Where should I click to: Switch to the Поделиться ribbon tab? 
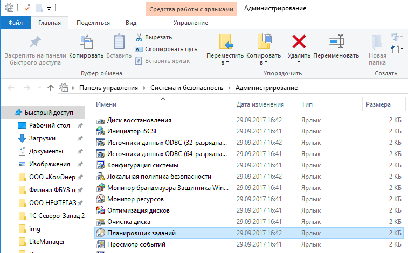93,23
